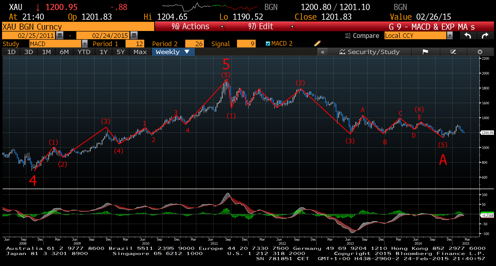Expand the Local CCY currency dropdown
The width and height of the screenshot is (496, 266).
pos(450,36)
